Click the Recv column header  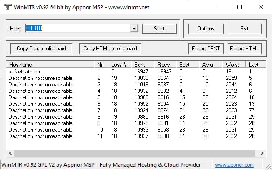pos(165,65)
